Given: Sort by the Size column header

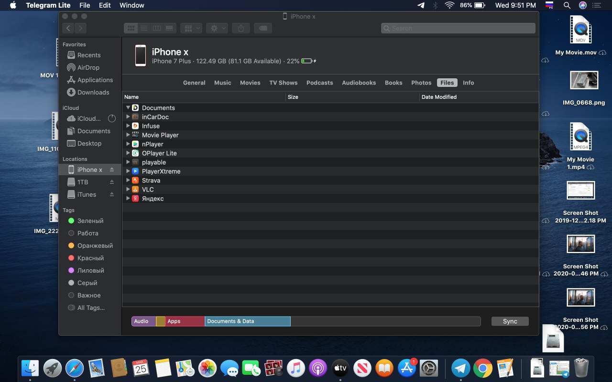Looking at the screenshot, I should 352,97.
